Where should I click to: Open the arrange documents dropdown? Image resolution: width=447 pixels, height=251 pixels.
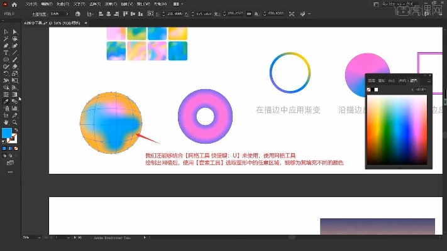click(x=178, y=4)
